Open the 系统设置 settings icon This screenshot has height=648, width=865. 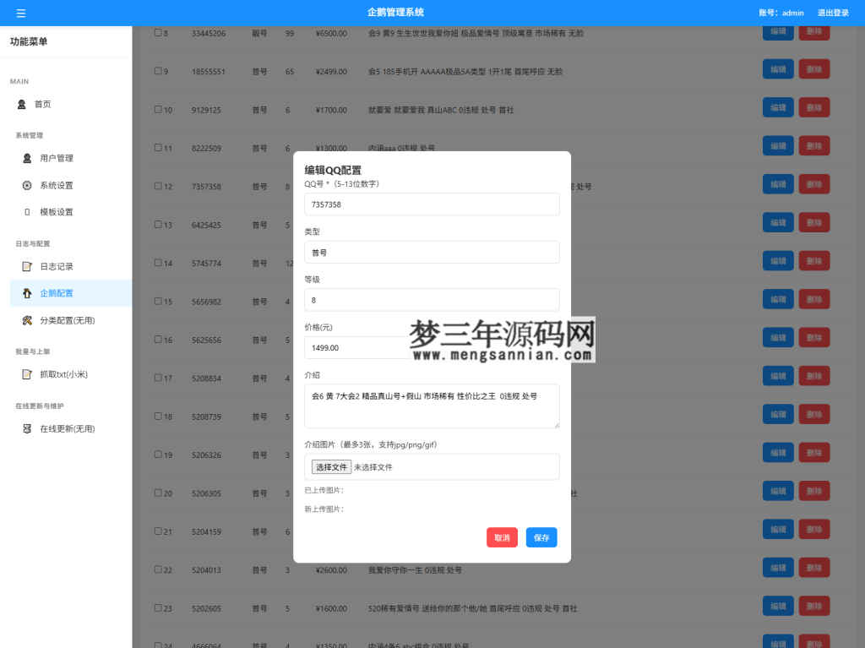[28, 185]
